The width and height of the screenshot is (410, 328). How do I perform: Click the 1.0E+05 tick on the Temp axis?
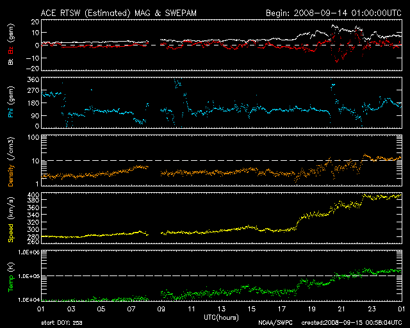coord(29,276)
